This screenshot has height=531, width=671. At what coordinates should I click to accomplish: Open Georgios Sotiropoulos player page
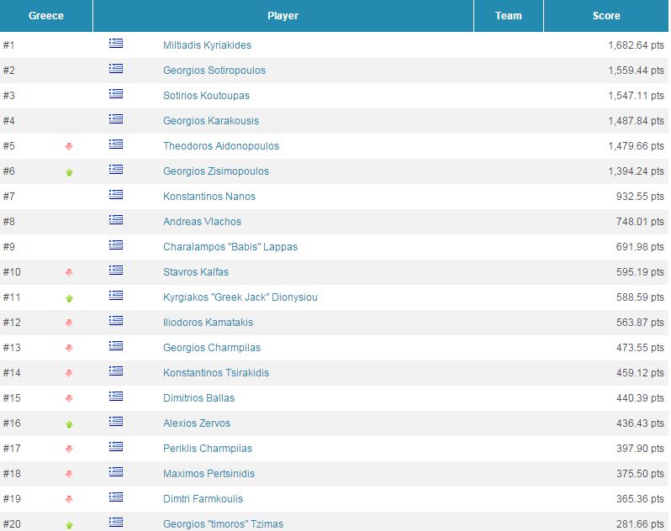tap(214, 70)
